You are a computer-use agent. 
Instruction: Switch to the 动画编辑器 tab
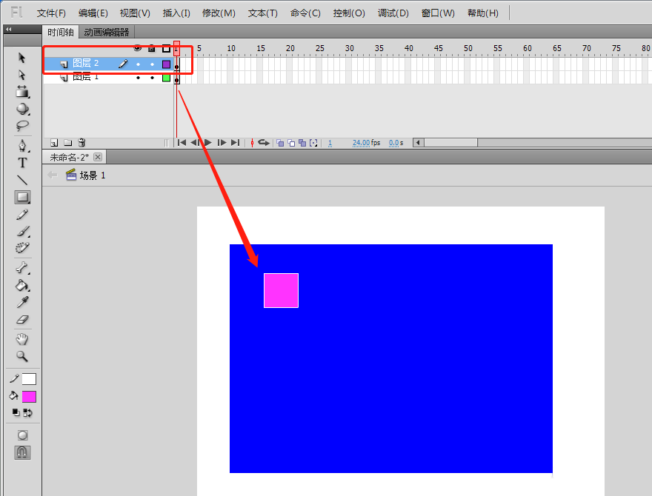(107, 32)
